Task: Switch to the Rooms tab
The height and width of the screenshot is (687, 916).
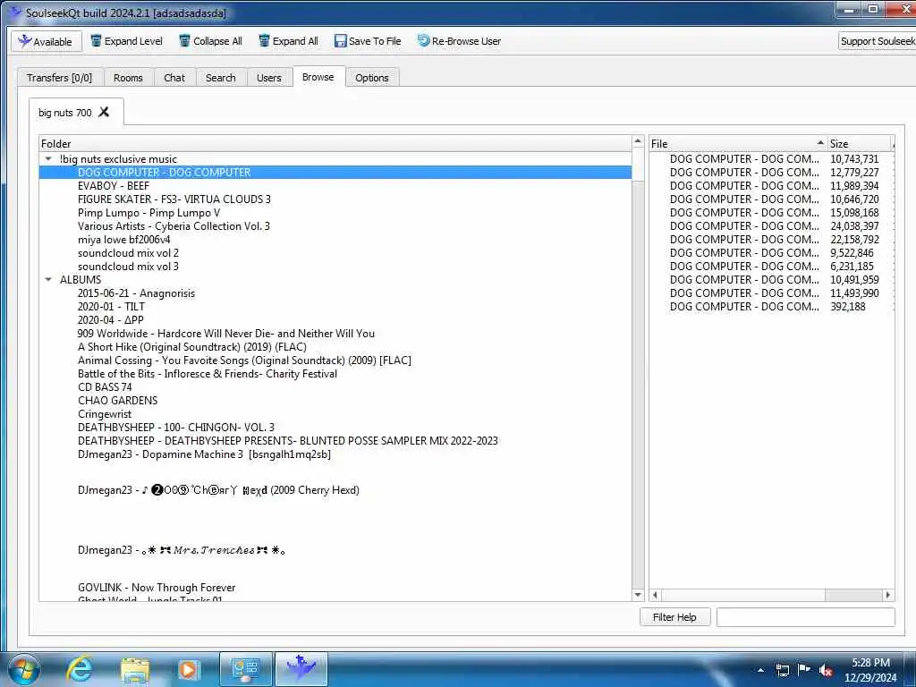Action: [128, 78]
